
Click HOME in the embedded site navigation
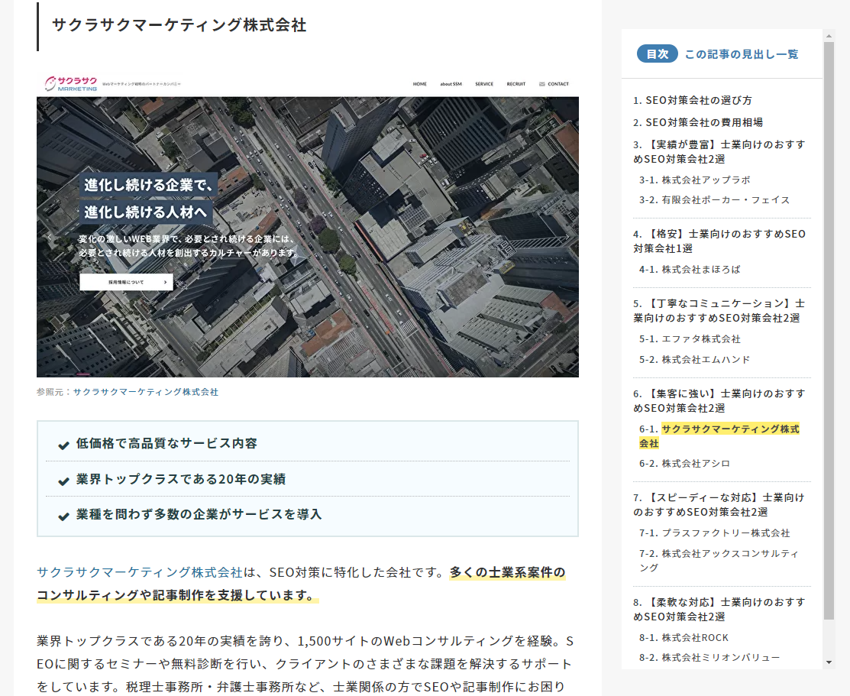[x=419, y=84]
